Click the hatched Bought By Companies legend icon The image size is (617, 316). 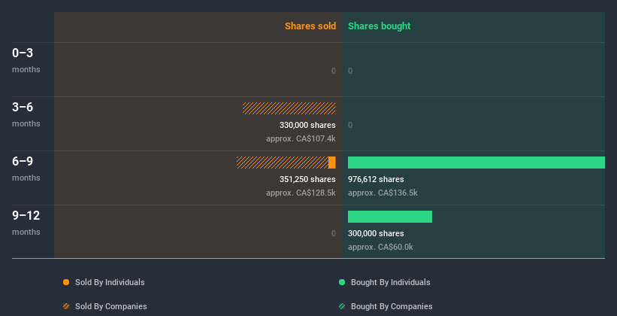coord(342,306)
